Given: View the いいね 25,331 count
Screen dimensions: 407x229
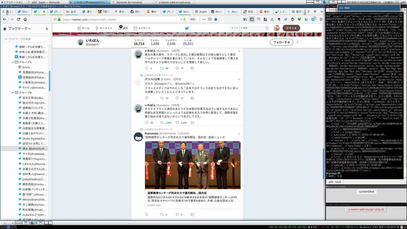Looking at the screenshot, I should point(188,42).
